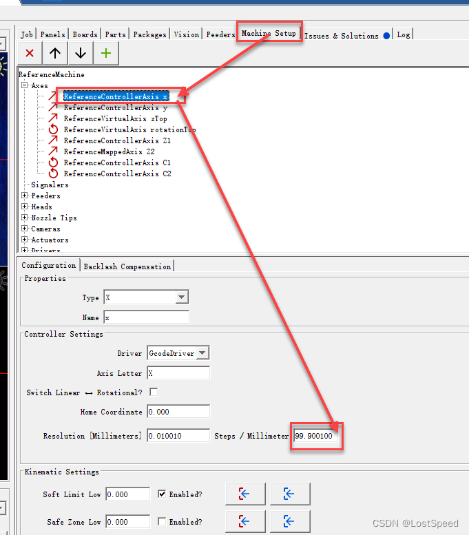Switch to the Job tab

[x=27, y=34]
